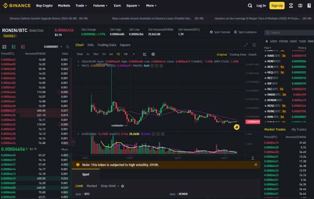Viewport: 314px width, 199px height.
Task: Open the Trade dropdown menu
Action: click(x=81, y=5)
